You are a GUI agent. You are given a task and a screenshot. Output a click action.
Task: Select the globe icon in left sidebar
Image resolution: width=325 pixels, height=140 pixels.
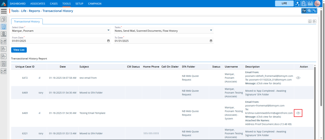(4, 34)
